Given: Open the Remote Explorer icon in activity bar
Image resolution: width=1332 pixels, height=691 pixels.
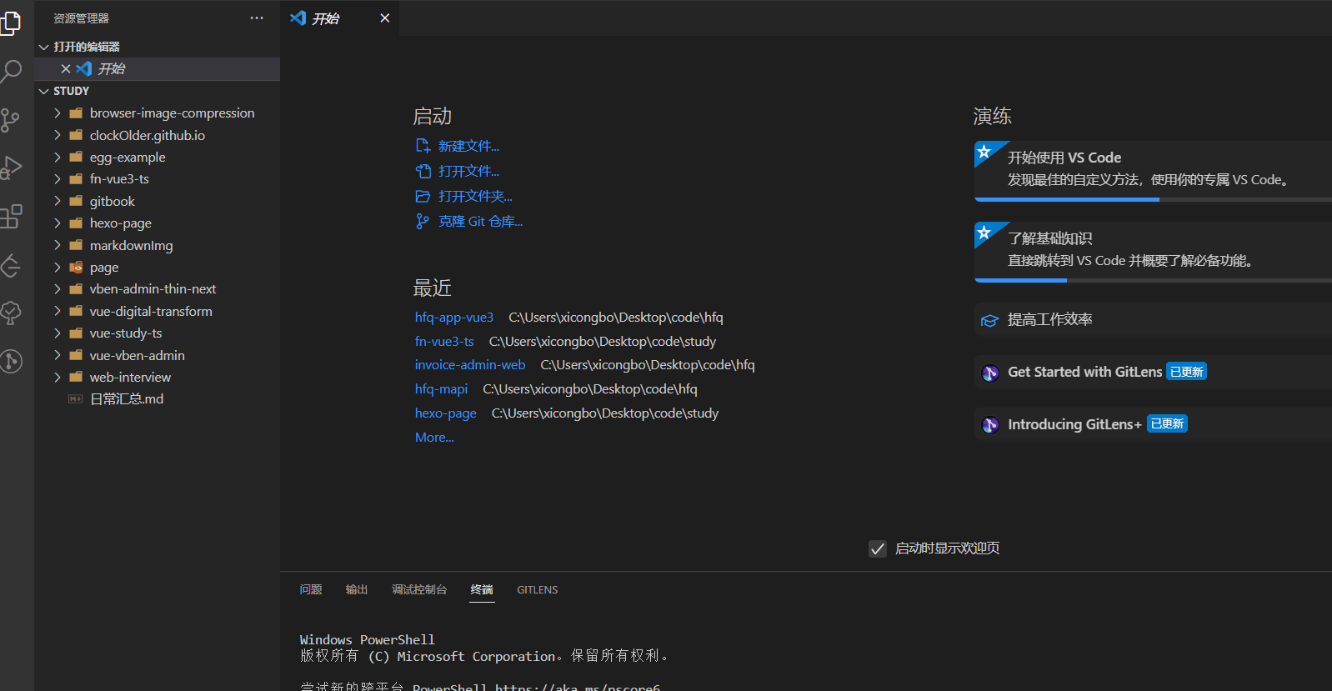Looking at the screenshot, I should click(x=10, y=265).
